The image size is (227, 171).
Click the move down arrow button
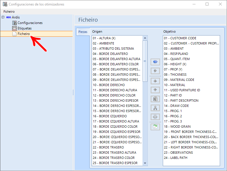(155, 90)
